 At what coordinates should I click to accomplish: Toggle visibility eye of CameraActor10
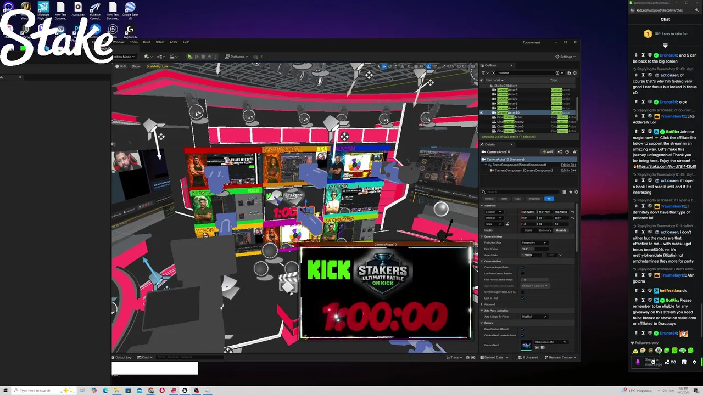(482, 112)
